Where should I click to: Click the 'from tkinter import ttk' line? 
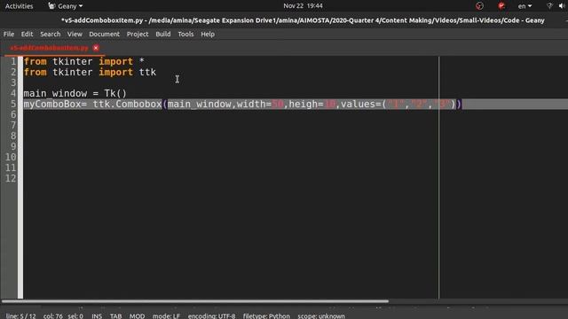(90, 73)
